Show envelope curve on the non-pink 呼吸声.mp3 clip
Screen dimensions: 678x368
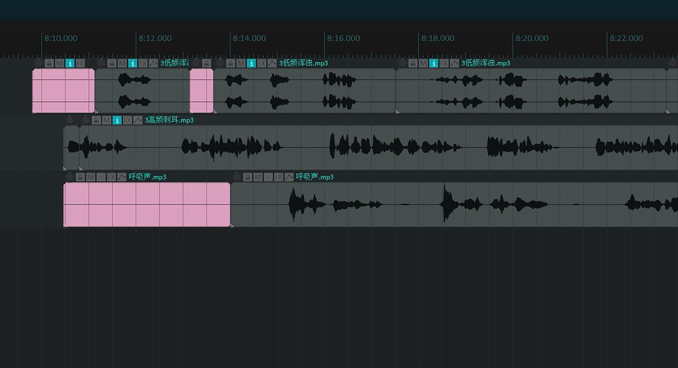pyautogui.click(x=289, y=177)
